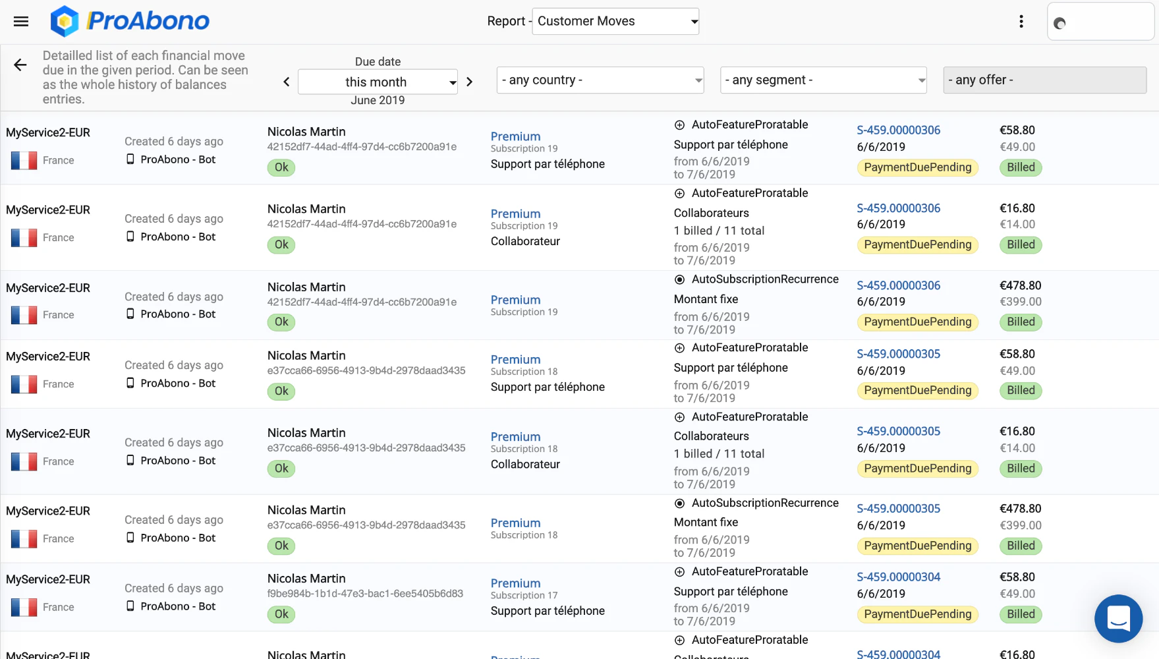1159x659 pixels.
Task: Open the chat support bubble
Action: pos(1119,619)
